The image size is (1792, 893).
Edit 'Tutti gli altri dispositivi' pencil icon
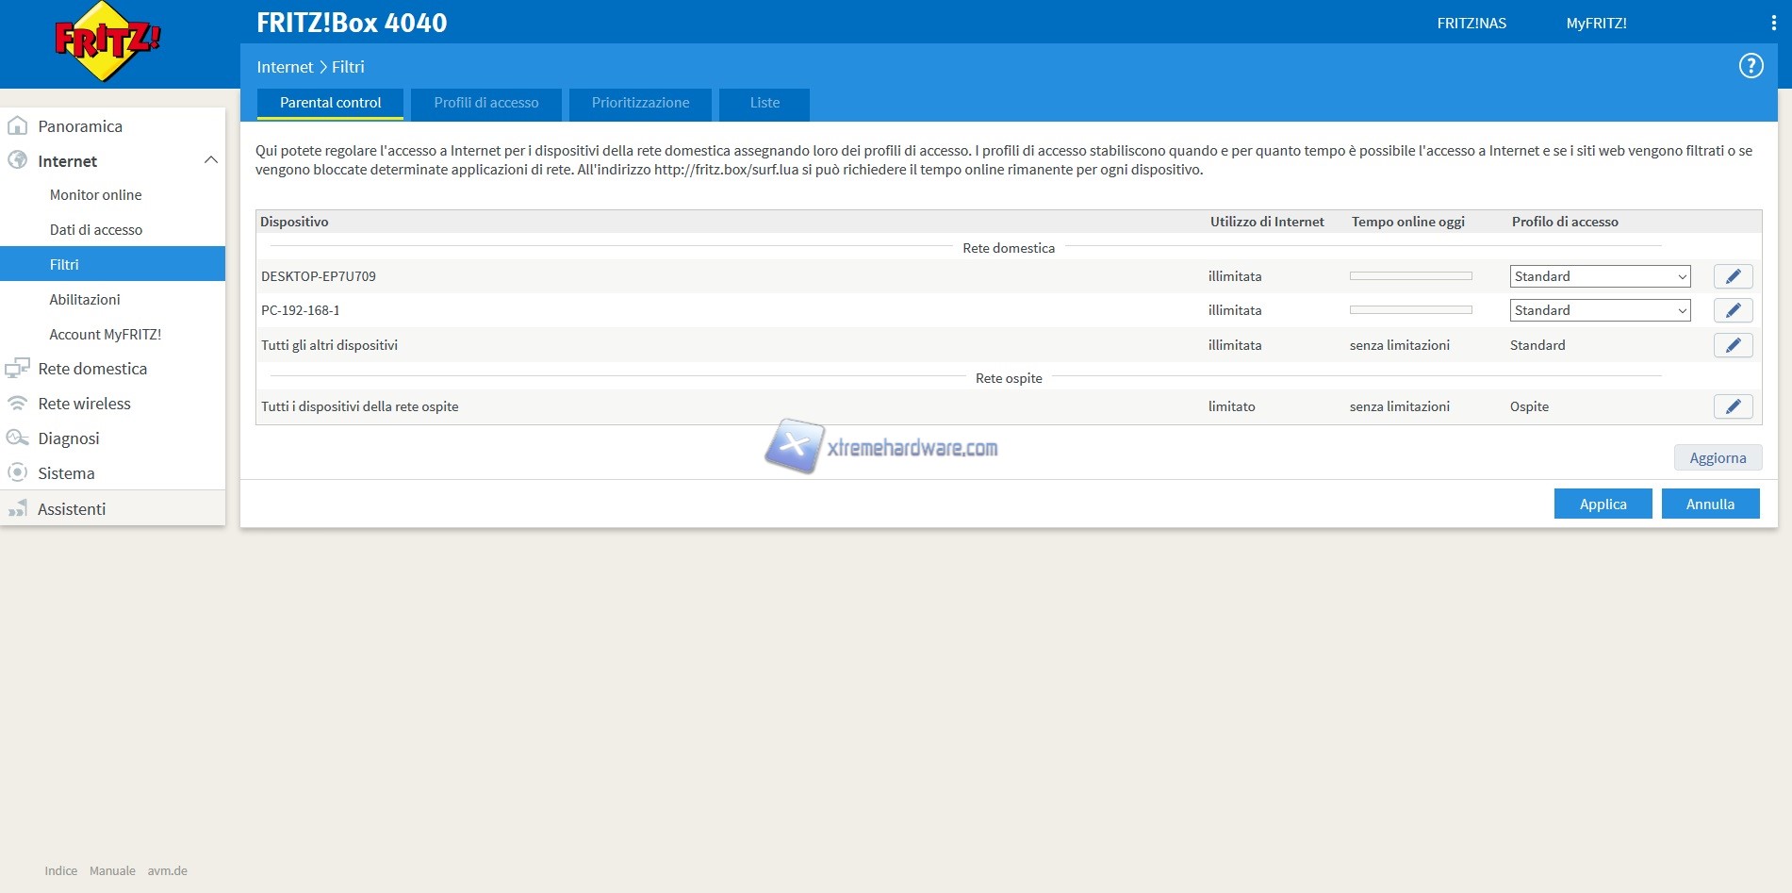pos(1733,345)
